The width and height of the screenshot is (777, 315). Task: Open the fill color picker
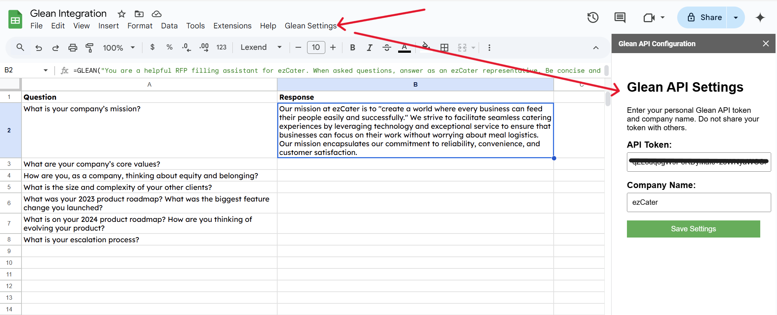click(426, 47)
